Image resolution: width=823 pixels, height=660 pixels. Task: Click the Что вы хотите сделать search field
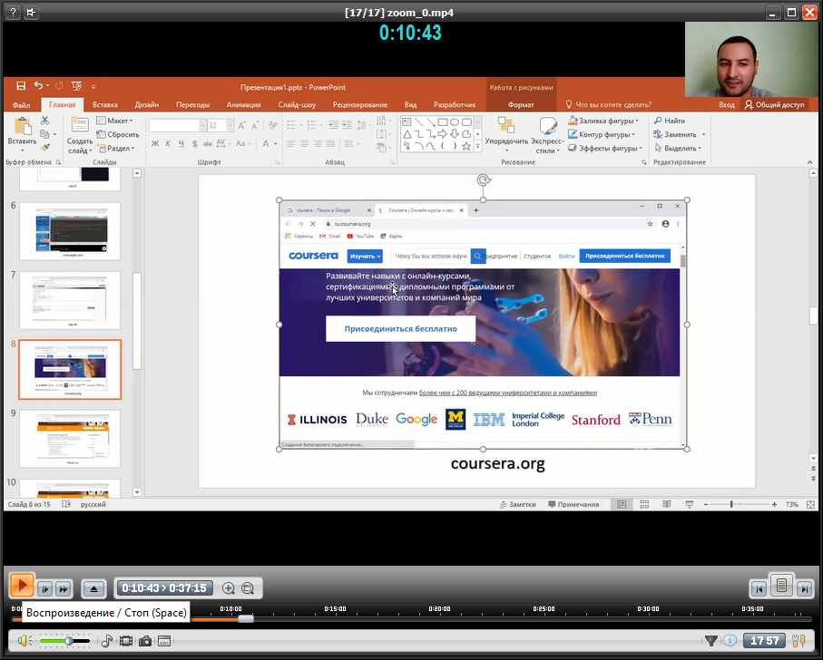tap(608, 105)
